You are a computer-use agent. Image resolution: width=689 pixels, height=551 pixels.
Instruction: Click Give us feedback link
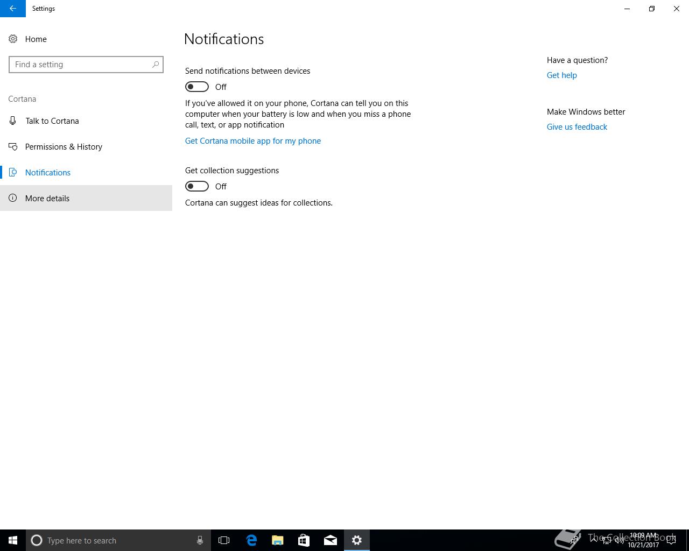[x=577, y=127]
